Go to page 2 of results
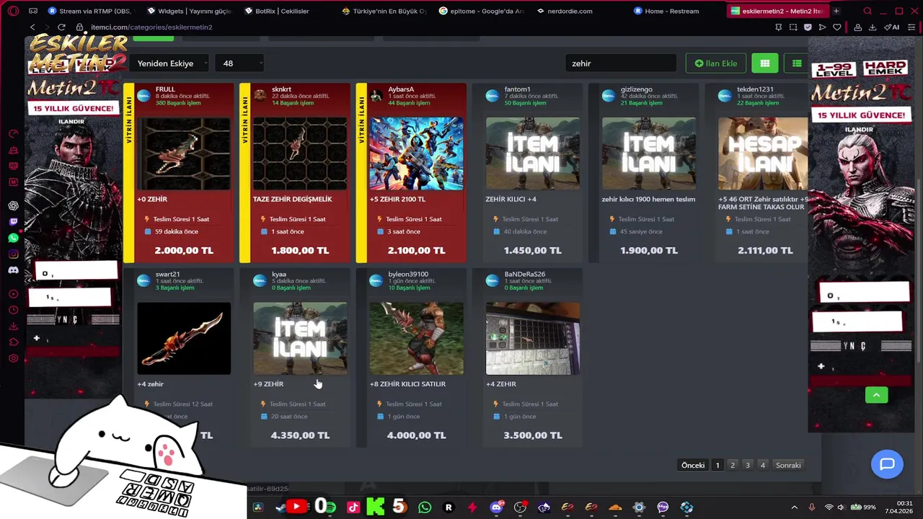This screenshot has width=923, height=519. point(733,465)
